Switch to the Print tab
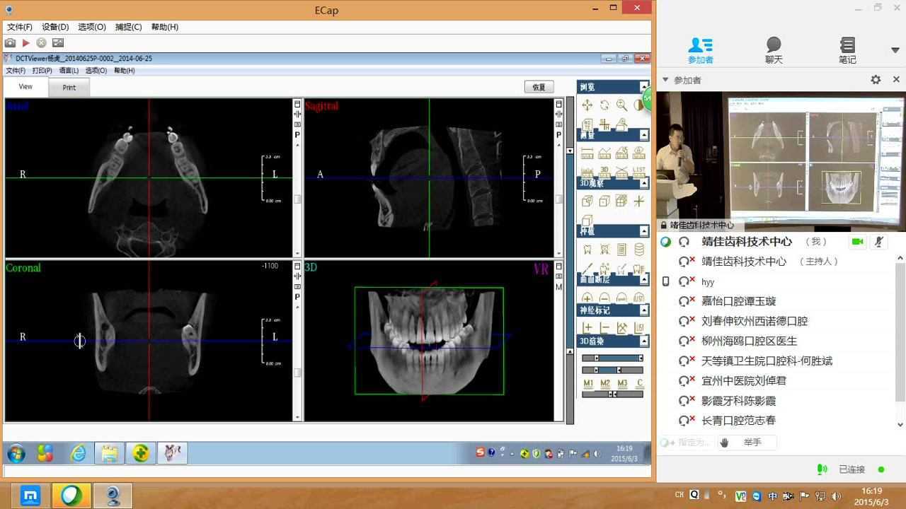The height and width of the screenshot is (509, 906). (69, 88)
